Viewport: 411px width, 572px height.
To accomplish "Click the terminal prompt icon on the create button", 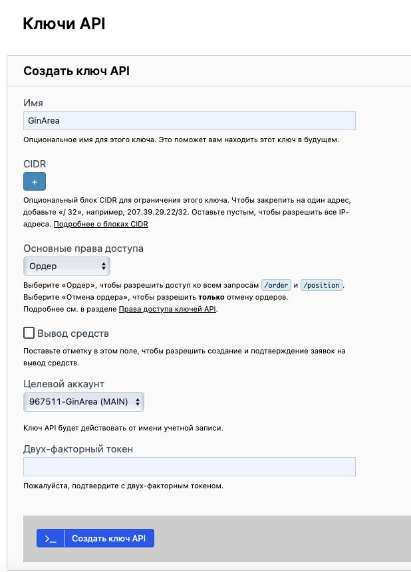I will click(51, 538).
